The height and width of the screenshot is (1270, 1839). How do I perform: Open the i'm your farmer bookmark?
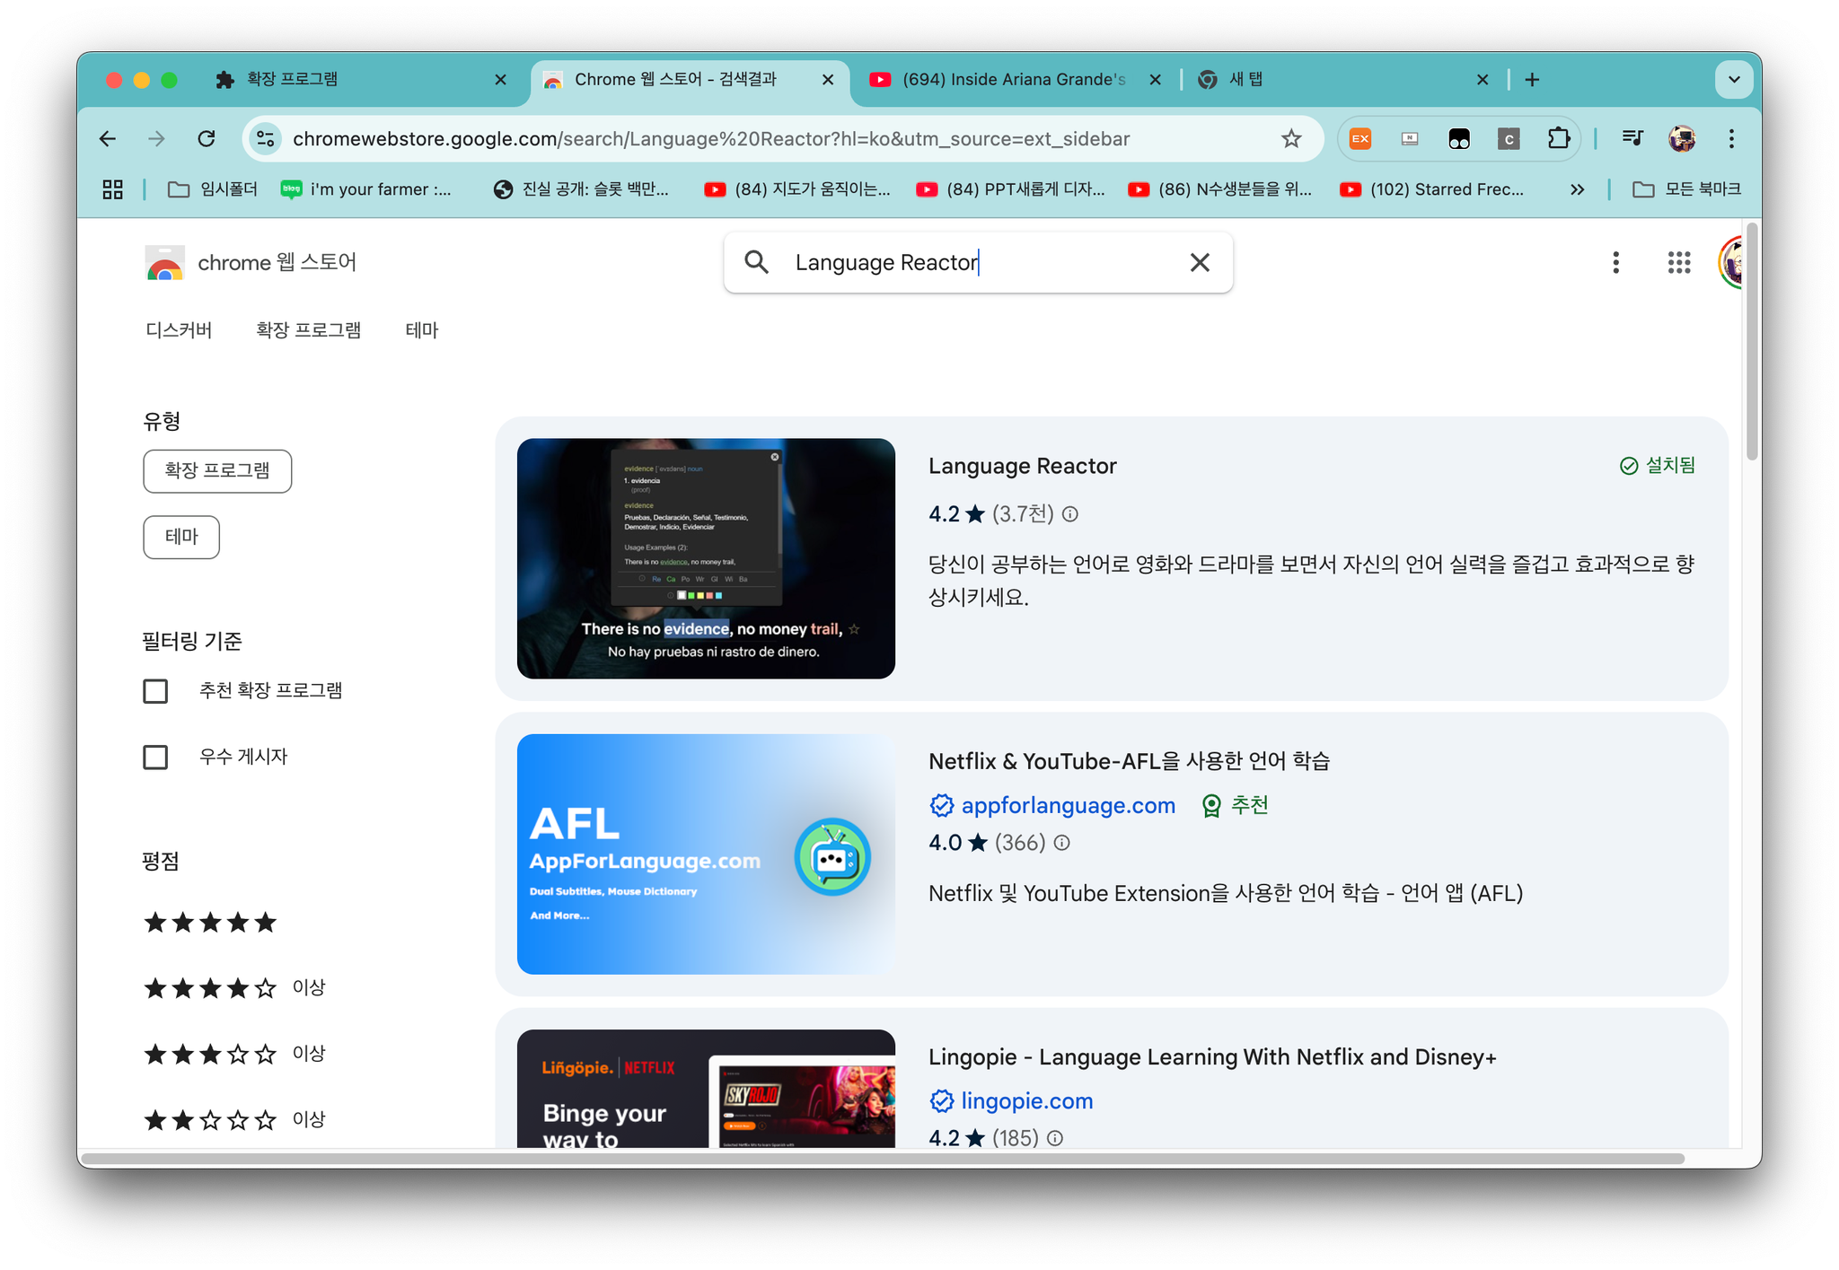[366, 189]
